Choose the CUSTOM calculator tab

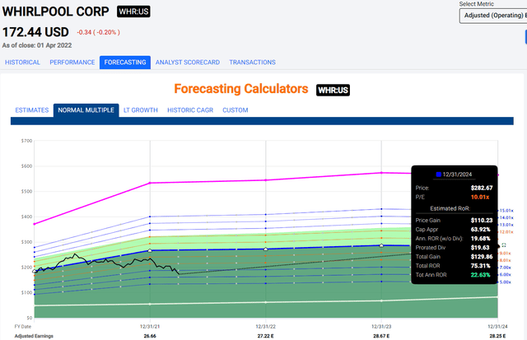236,110
